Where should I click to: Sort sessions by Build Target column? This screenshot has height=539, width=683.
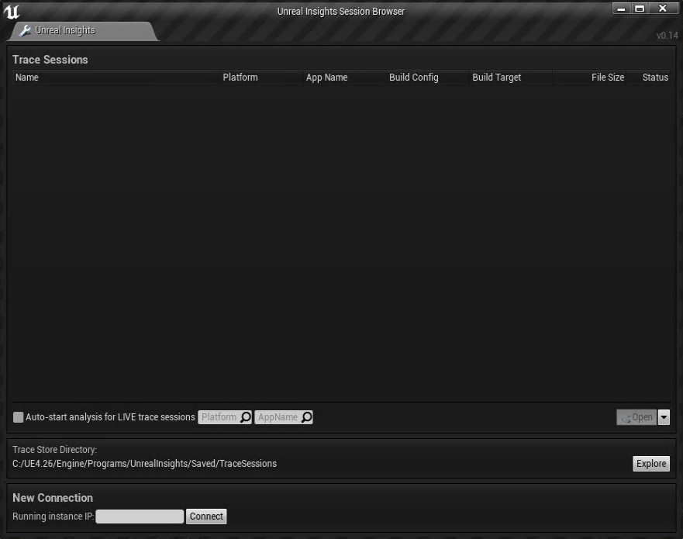[x=511, y=78]
